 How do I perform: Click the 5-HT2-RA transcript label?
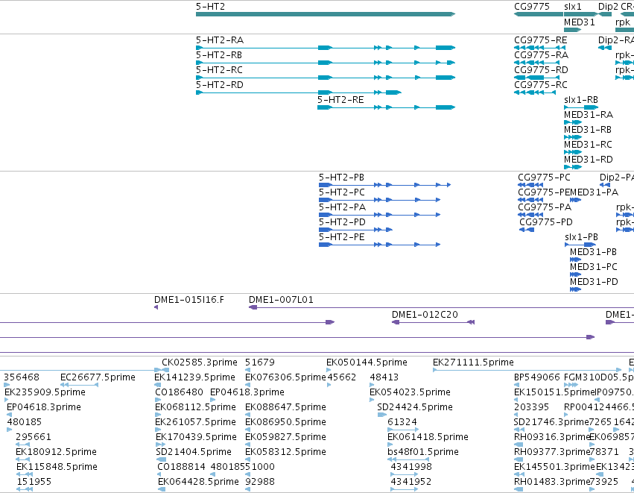click(x=220, y=40)
